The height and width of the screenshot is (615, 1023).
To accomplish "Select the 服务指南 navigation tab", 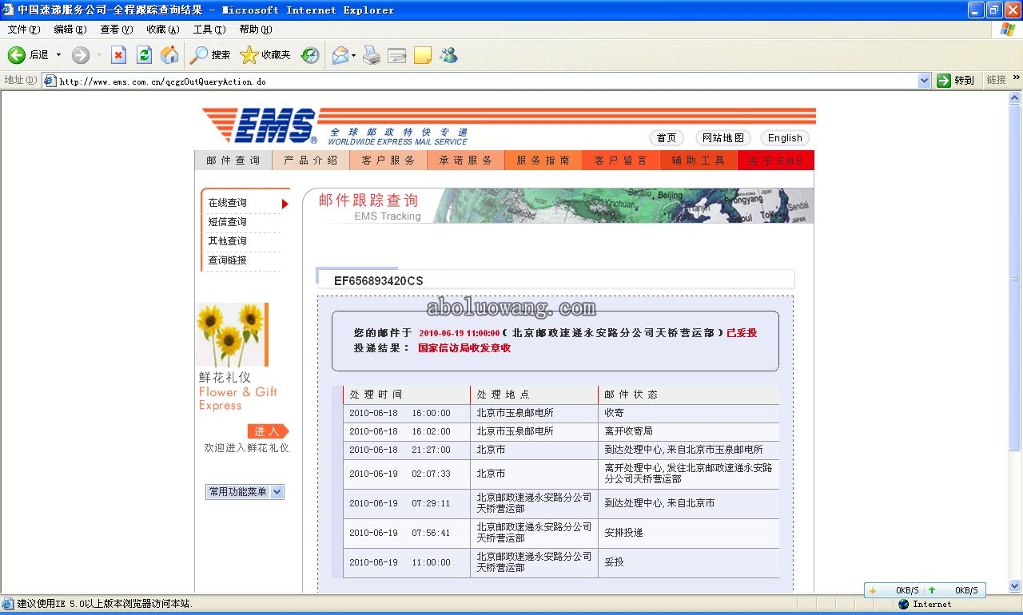I will click(x=543, y=160).
